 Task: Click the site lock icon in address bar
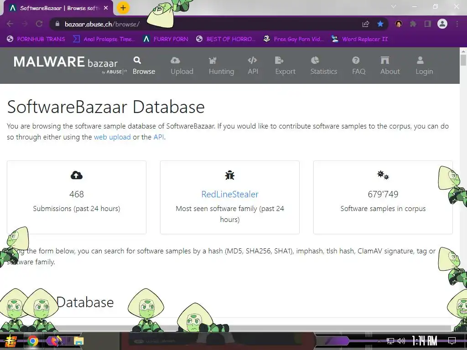coord(57,24)
